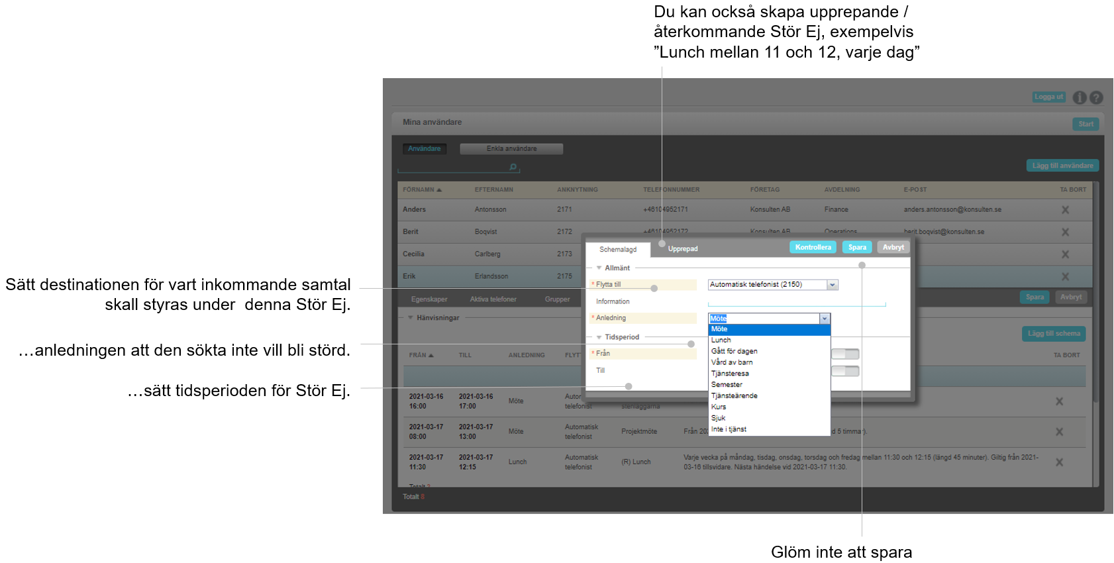Delete the 2021-03-17 11:30 Lunch schedule entry
This screenshot has height=563, width=1114.
[x=1059, y=462]
